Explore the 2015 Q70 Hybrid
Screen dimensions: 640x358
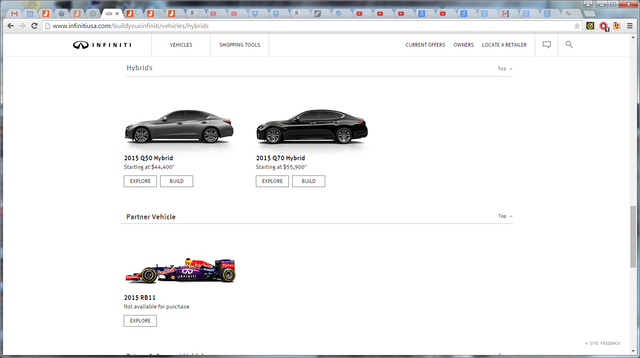pos(272,181)
